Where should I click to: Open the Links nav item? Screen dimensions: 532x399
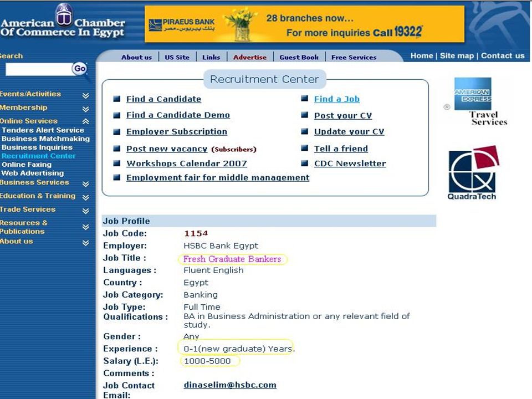211,57
